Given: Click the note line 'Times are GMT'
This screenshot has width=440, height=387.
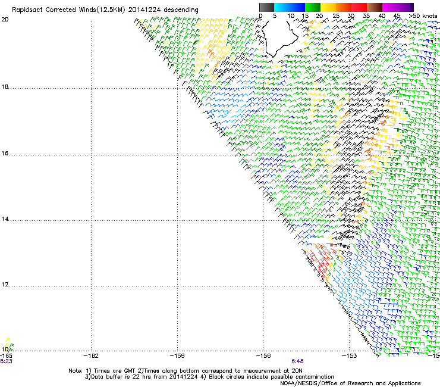Looking at the screenshot, I should (x=115, y=371).
